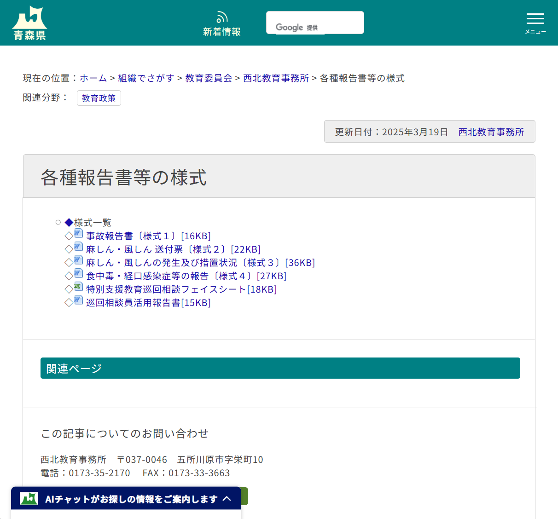Click the Word icon for 巡回相談員活用報告書
This screenshot has width=558, height=519.
(x=78, y=300)
